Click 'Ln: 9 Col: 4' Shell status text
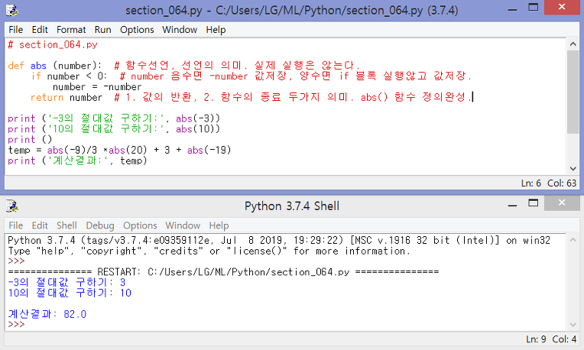The image size is (584, 350). (551, 339)
